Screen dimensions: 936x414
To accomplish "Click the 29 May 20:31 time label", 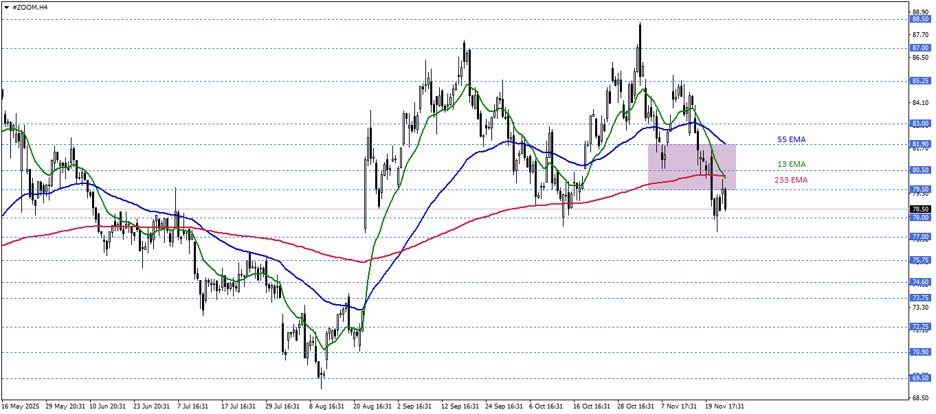I will click(65, 406).
